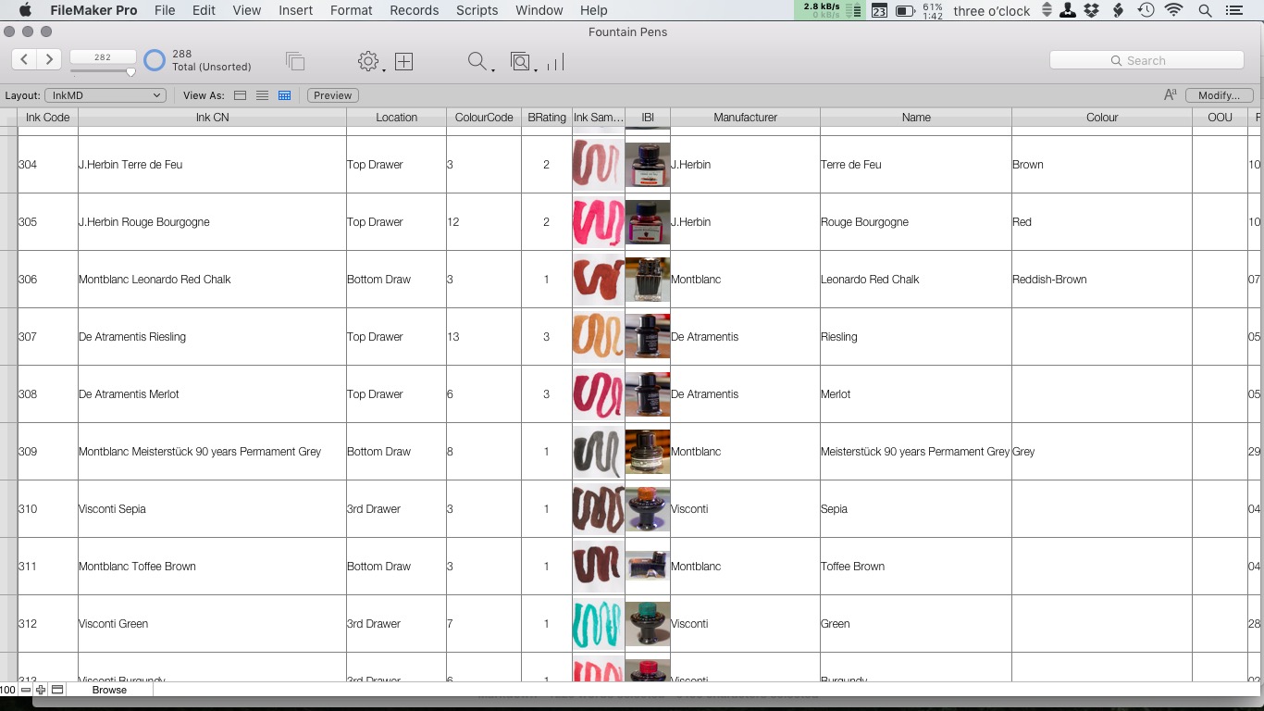Switch to Form view icon

[240, 95]
